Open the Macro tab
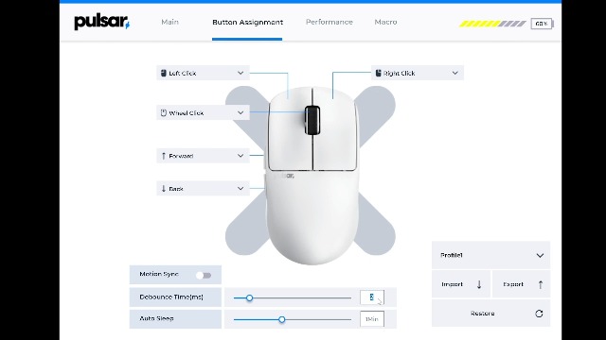 pyautogui.click(x=385, y=22)
